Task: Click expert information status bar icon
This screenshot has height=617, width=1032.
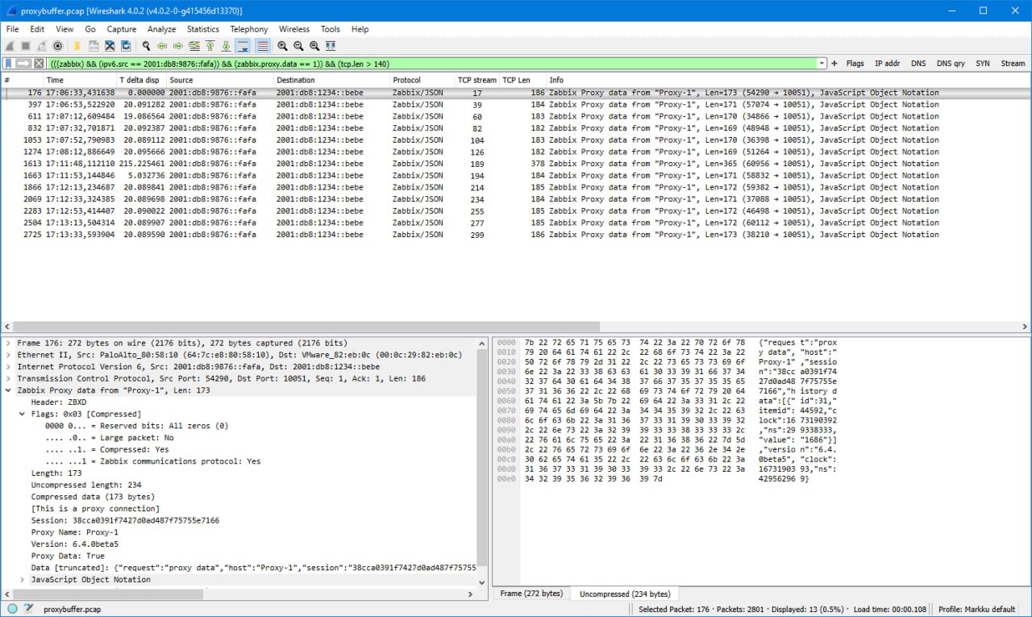Action: (x=12, y=609)
